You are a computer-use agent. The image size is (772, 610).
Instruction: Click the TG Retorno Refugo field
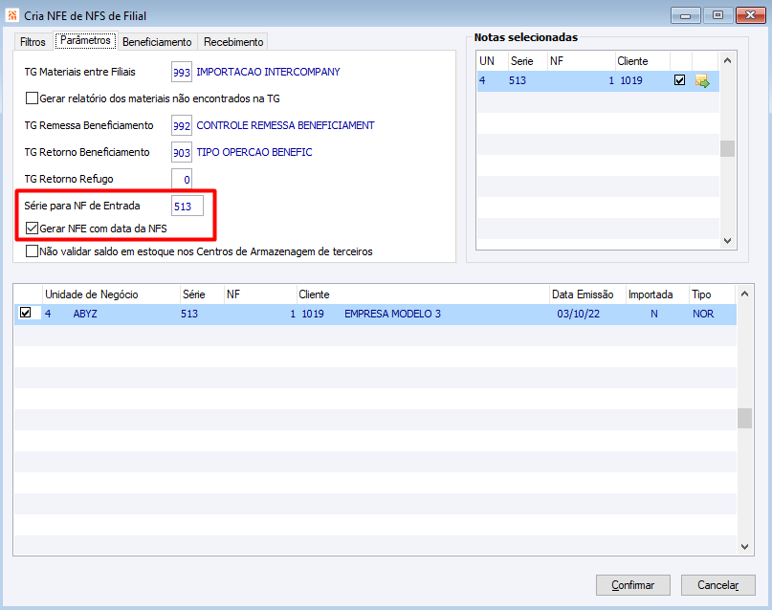coord(181,179)
